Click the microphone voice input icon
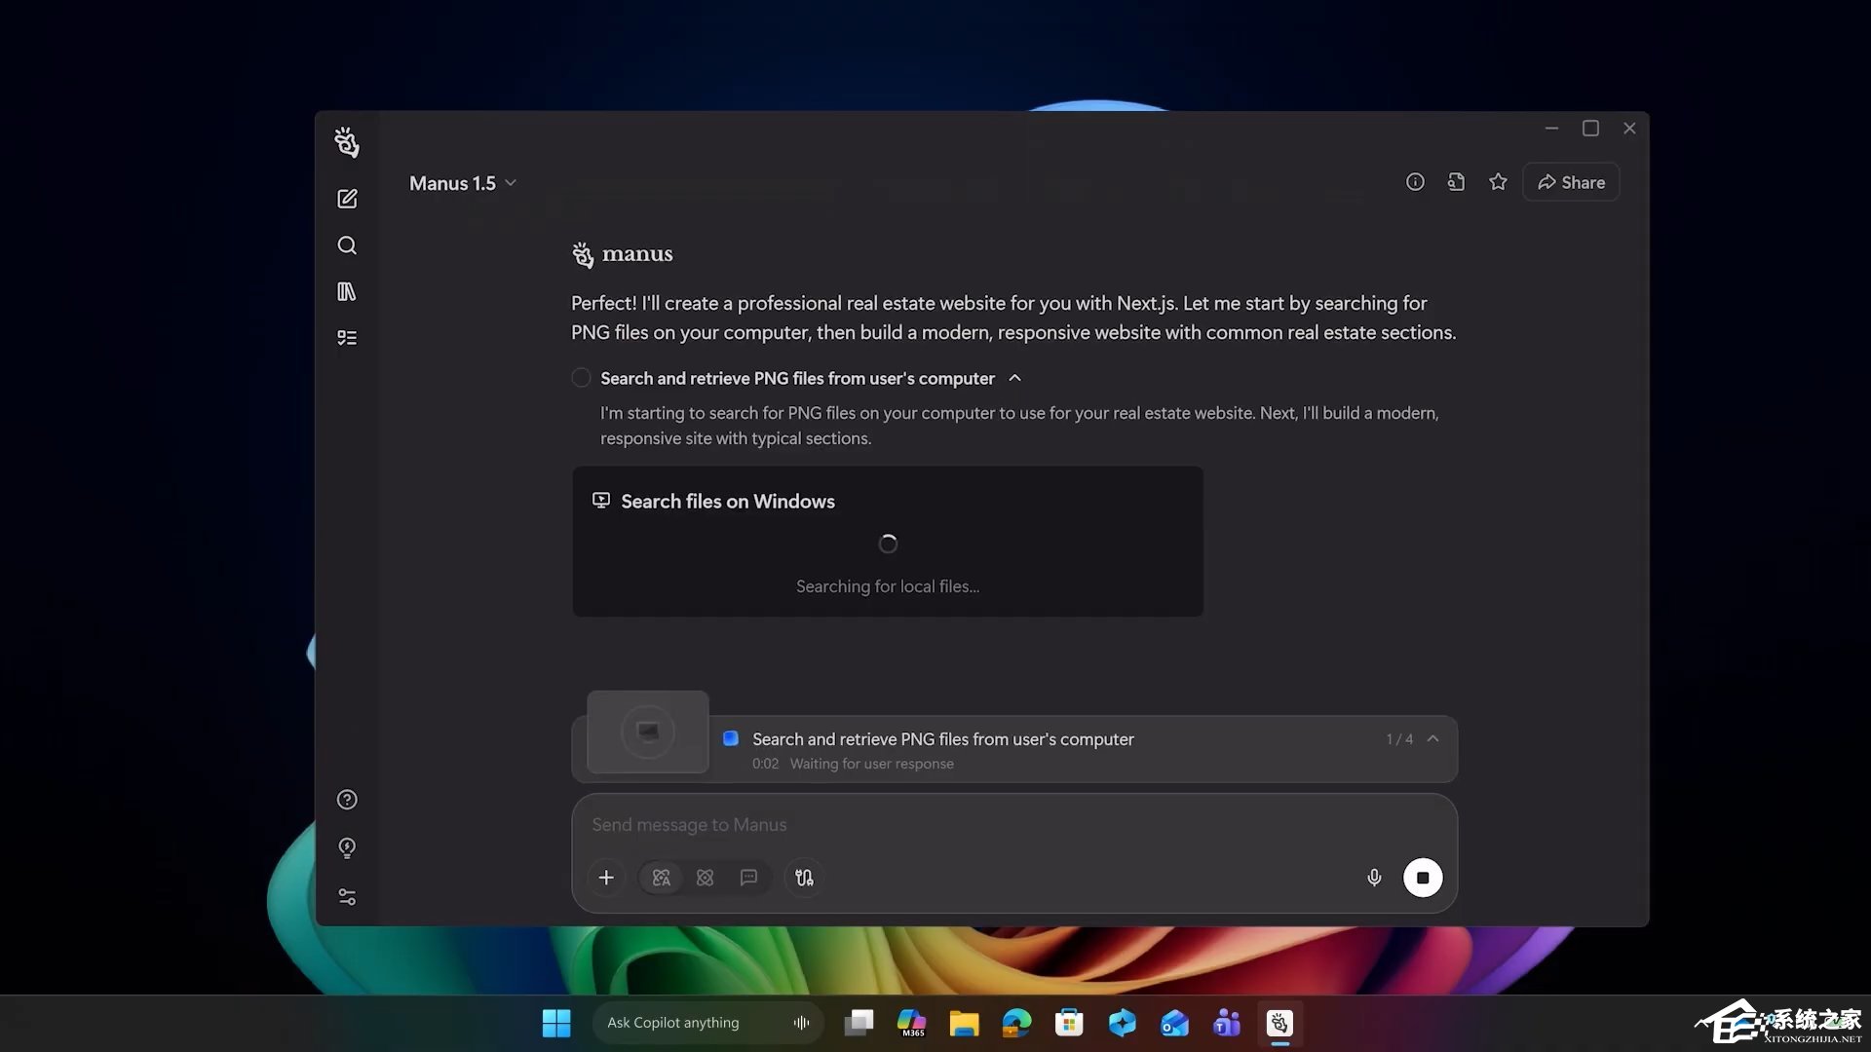This screenshot has height=1052, width=1871. click(1374, 878)
